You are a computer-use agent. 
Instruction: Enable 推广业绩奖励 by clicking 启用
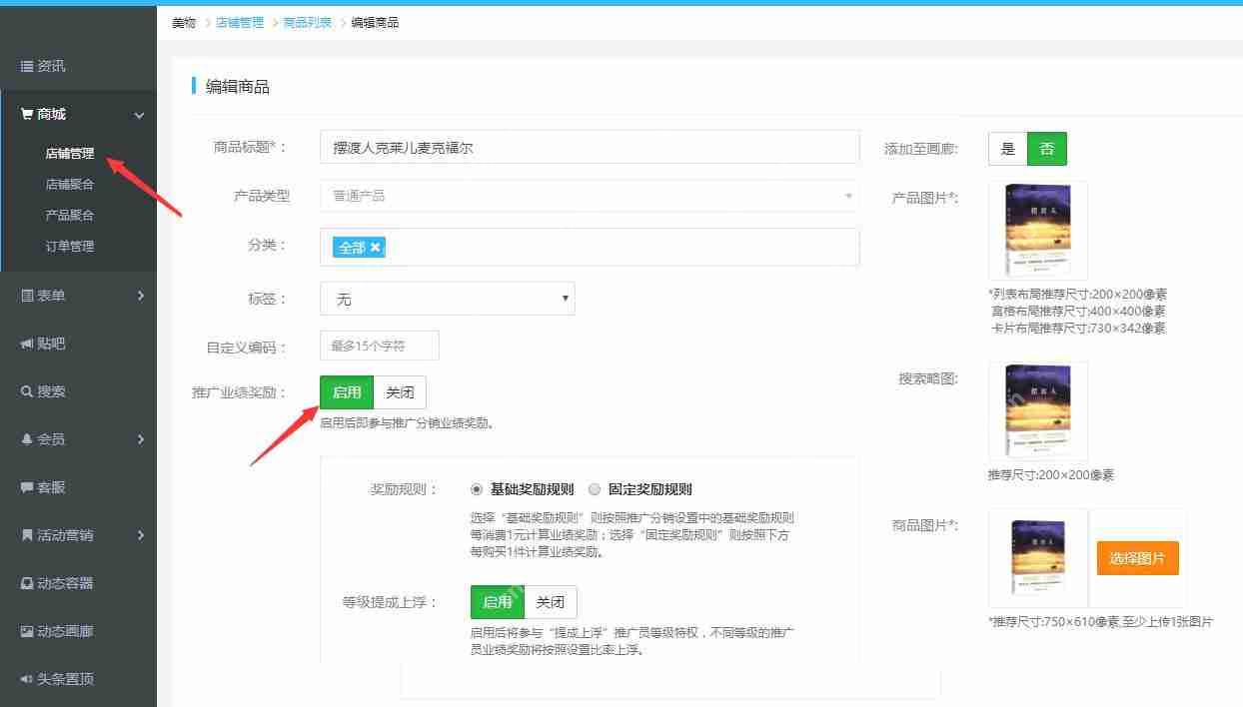(346, 391)
